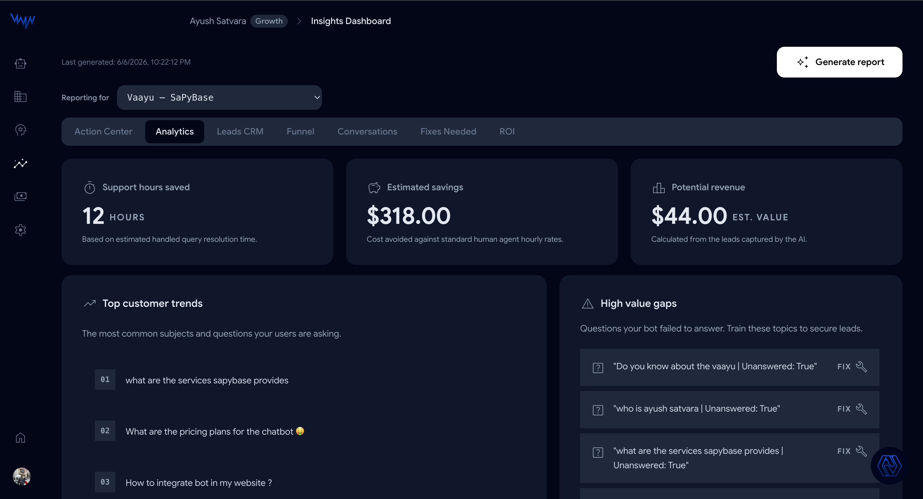Click question icon on "services sapybase provides" gap row
Viewport: 923px width, 499px height.
598,452
